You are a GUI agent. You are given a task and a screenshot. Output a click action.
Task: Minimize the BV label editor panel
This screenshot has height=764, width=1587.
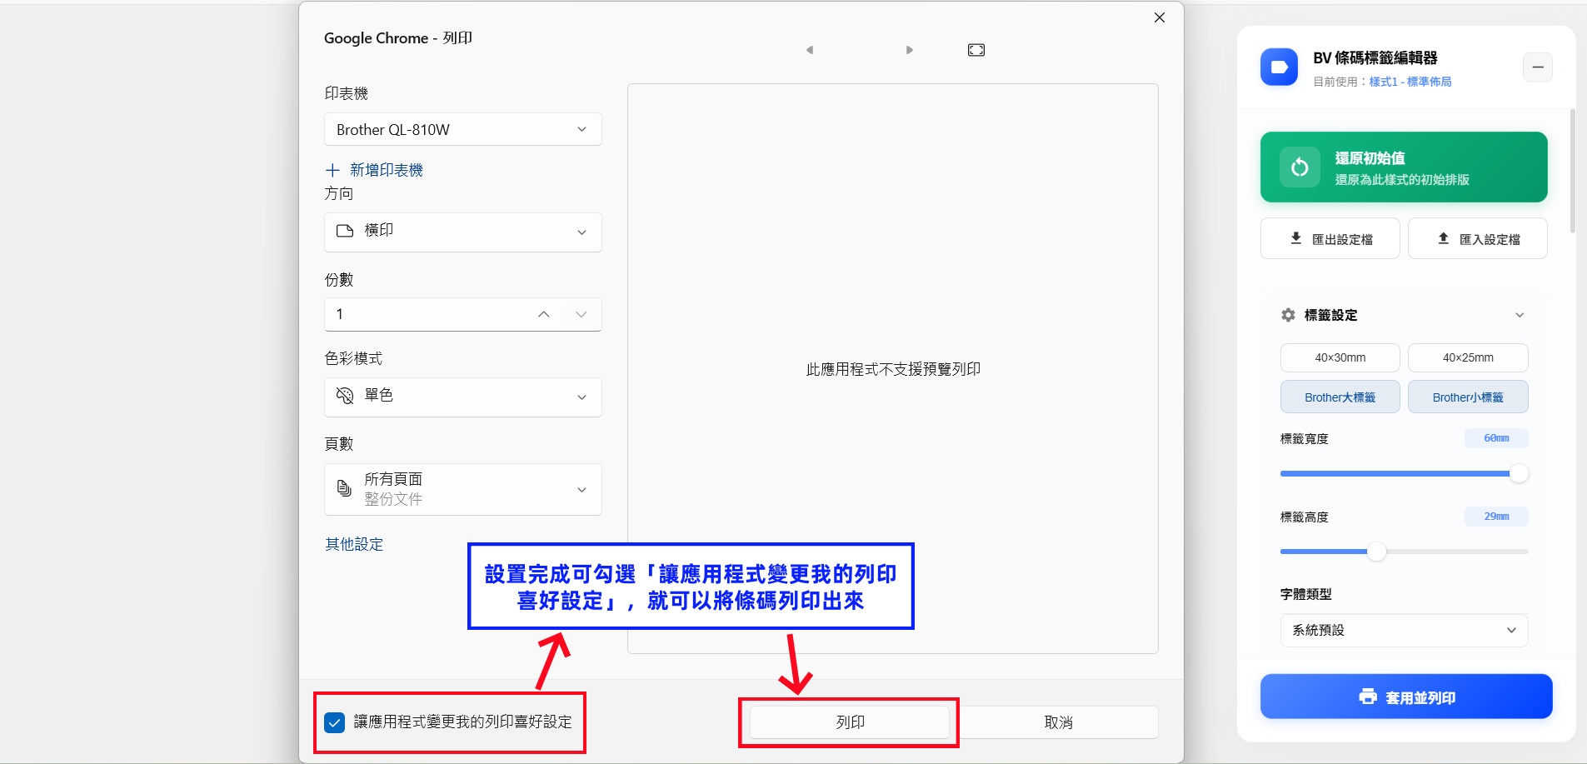[1538, 67]
